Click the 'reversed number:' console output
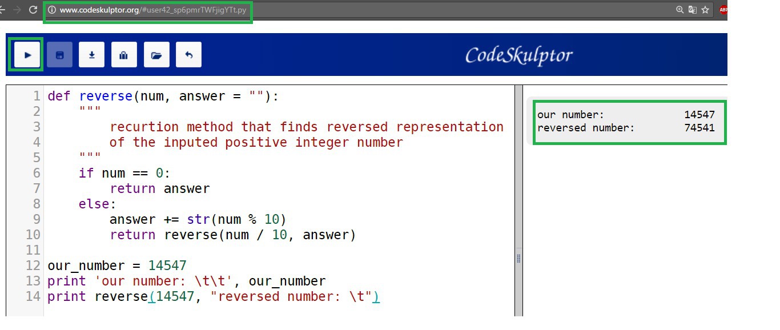This screenshot has height=330, width=780. point(586,128)
